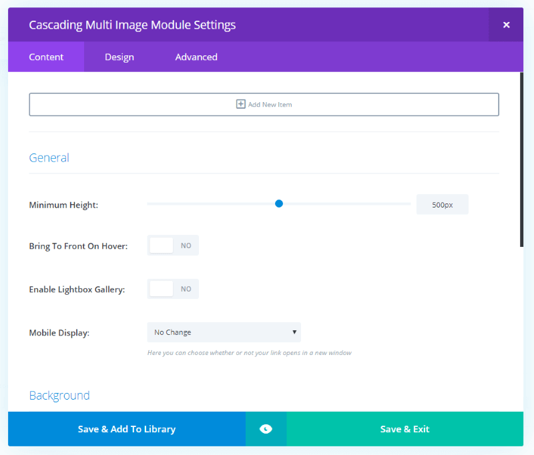534x455 pixels.
Task: Select the Content tab
Action: tap(46, 57)
